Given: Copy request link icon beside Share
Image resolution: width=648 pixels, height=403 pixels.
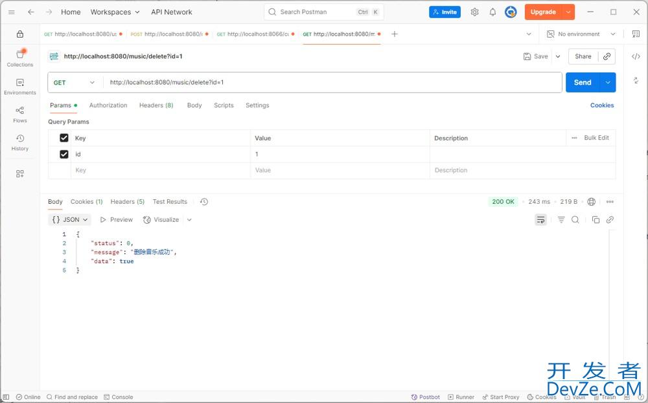Looking at the screenshot, I should pos(607,56).
